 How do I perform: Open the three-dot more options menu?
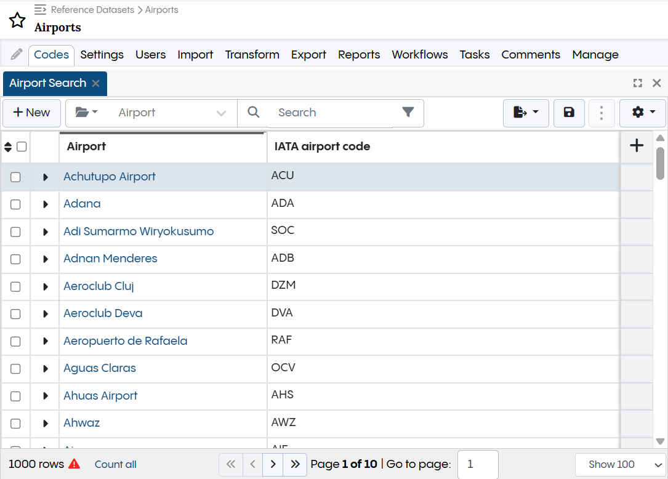[x=602, y=113]
